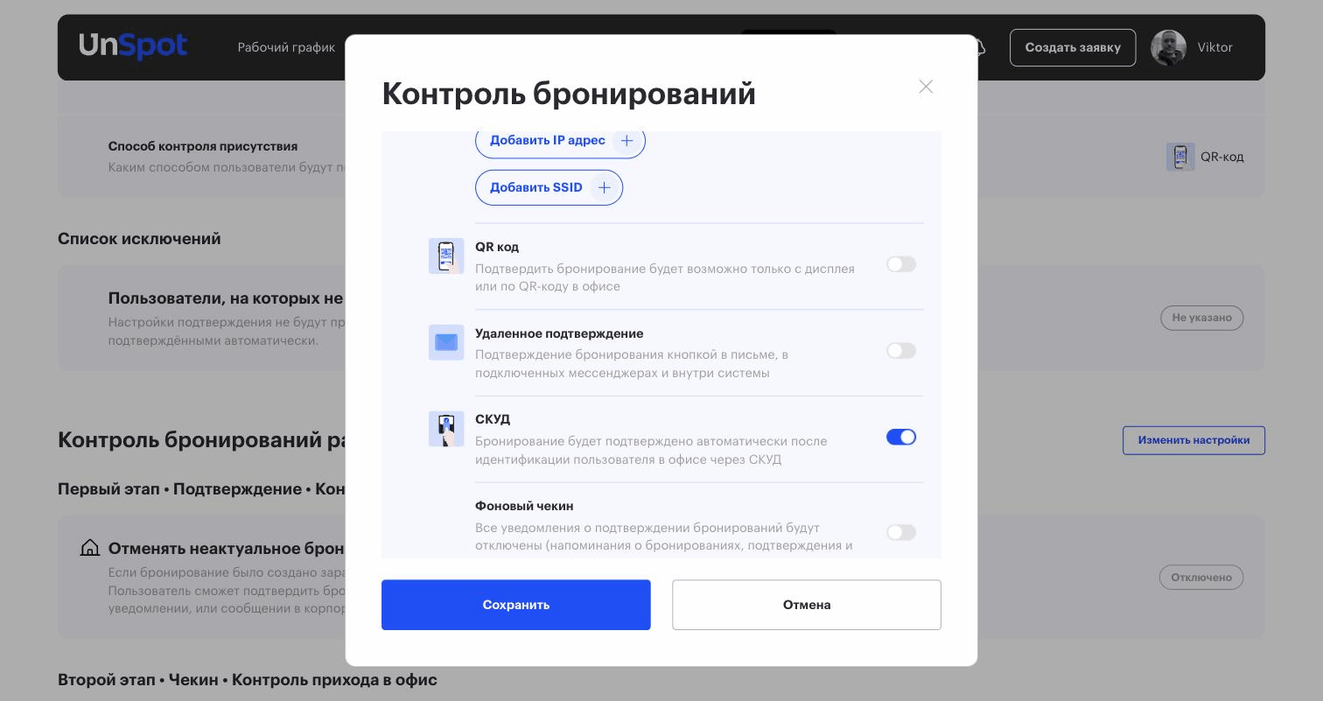Click the QR-код icon in the background page
Image resolution: width=1323 pixels, height=701 pixels.
(x=1180, y=157)
